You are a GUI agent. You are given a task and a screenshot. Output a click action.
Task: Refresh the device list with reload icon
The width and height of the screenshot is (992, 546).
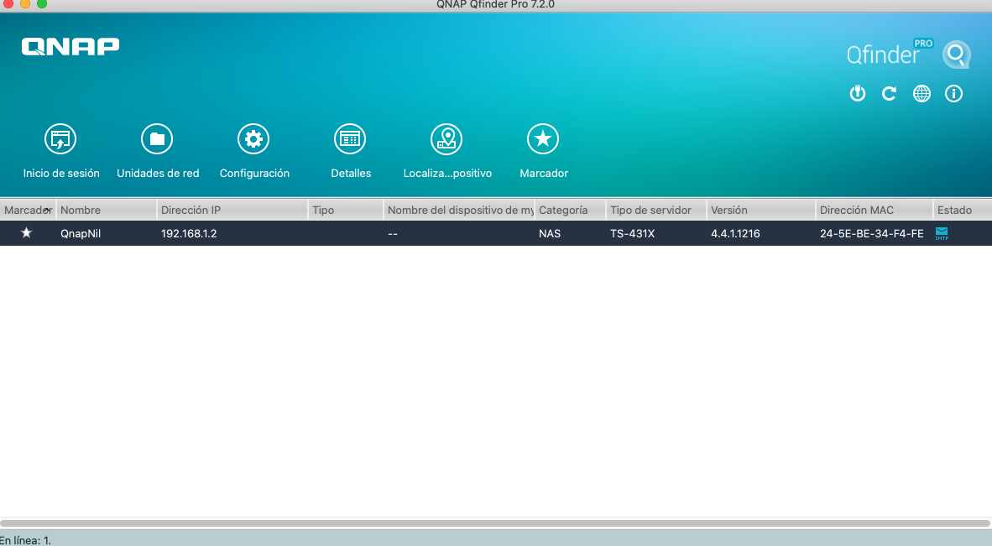click(889, 94)
